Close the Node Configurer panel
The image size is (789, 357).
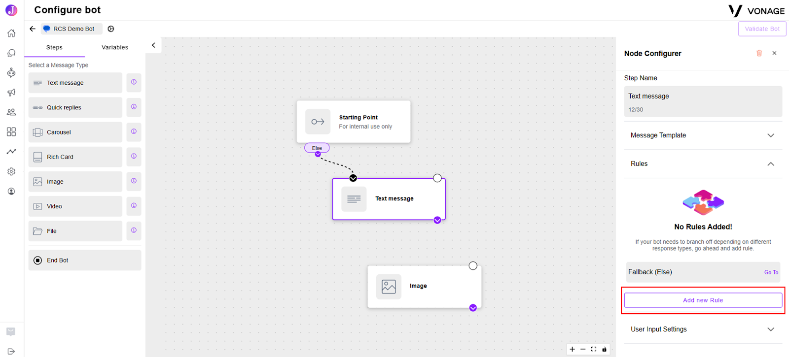point(775,53)
